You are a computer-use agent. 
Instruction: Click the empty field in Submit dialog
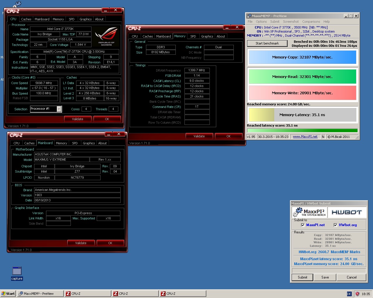point(329,271)
